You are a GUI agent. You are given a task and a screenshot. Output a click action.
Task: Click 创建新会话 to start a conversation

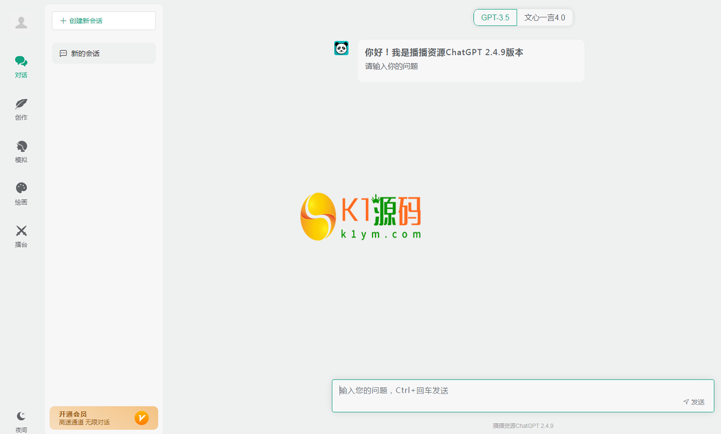pyautogui.click(x=103, y=20)
